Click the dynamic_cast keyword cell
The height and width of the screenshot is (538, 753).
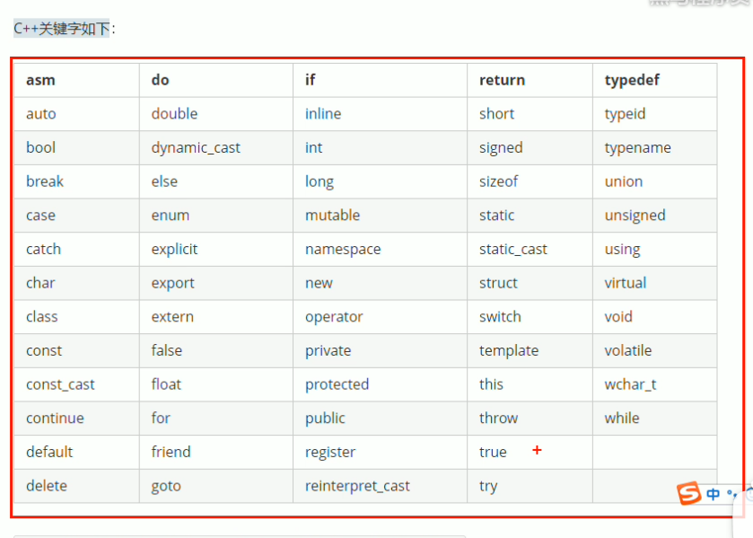[x=216, y=147]
